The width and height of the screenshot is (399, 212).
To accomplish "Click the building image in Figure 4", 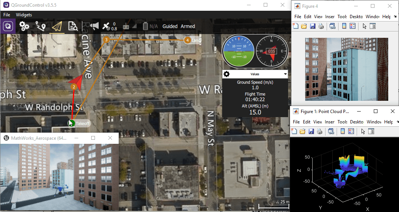I will [347, 69].
